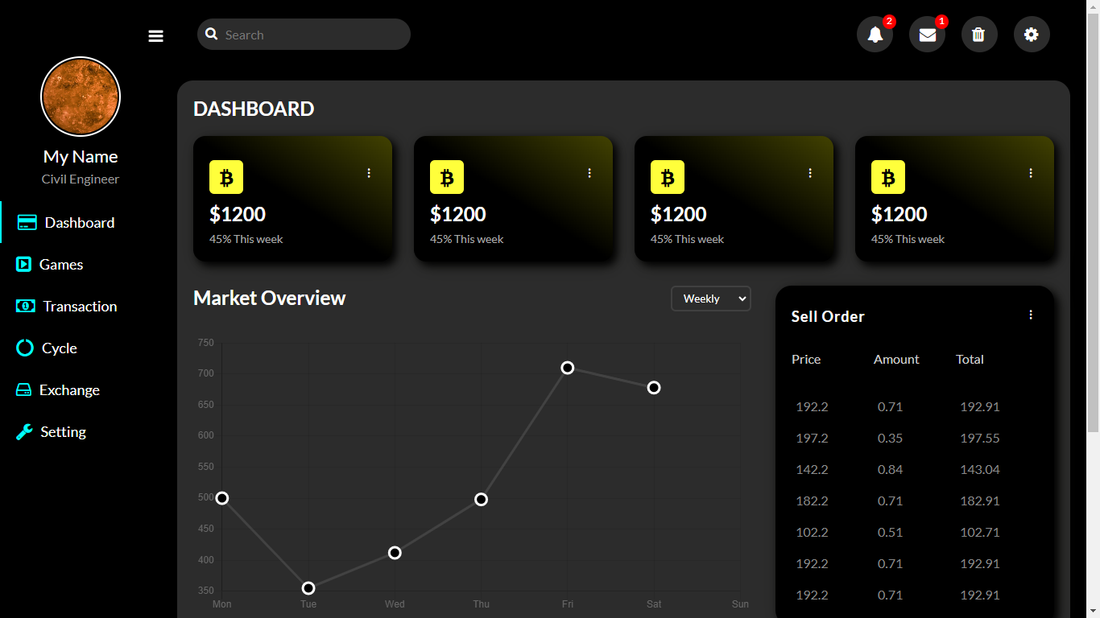Click the Price column header
Screen dimensions: 1100x618
[x=806, y=360]
